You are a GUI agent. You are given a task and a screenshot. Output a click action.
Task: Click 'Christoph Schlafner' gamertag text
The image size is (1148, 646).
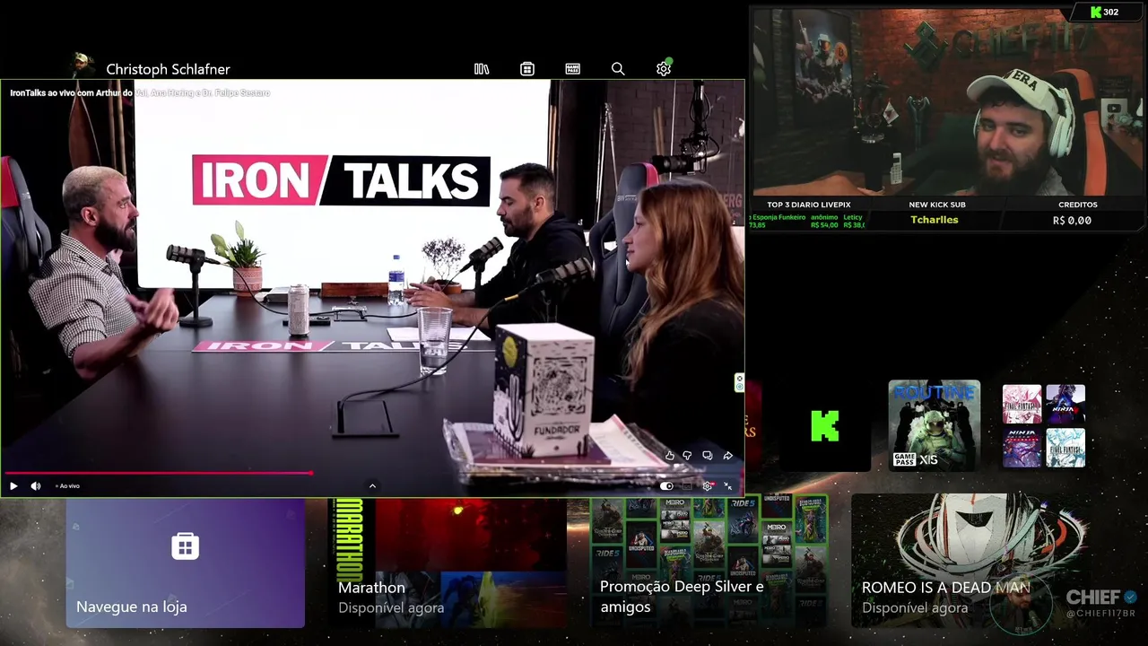pos(168,69)
